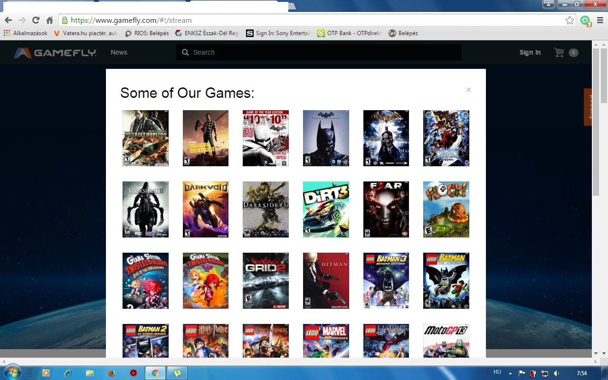Image resolution: width=608 pixels, height=380 pixels.
Task: Click the orange Support tab on right edge
Action: 588,107
